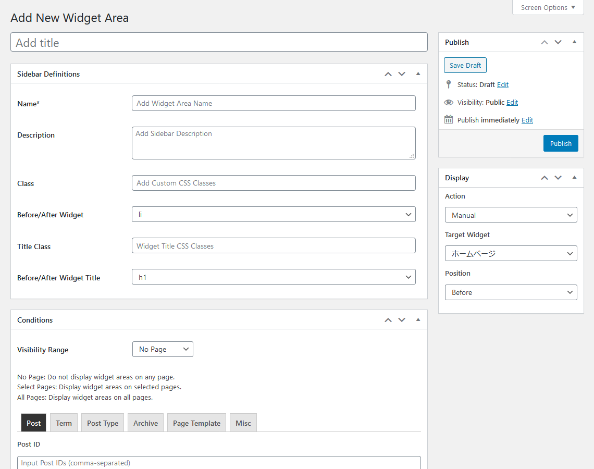Viewport: 594px width, 469px height.
Task: Move Publish box up
Action: pyautogui.click(x=544, y=42)
